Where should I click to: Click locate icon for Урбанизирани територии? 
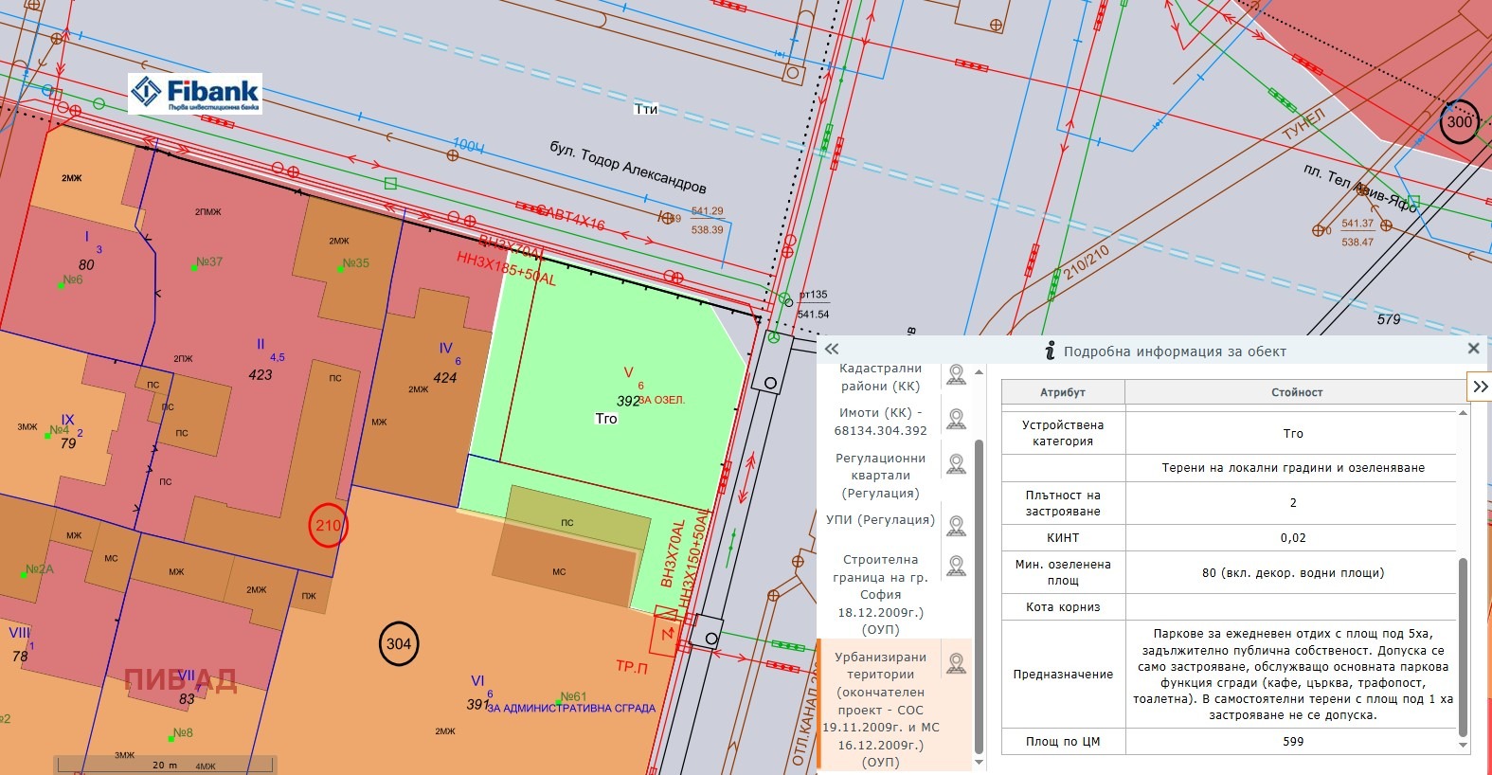(956, 664)
